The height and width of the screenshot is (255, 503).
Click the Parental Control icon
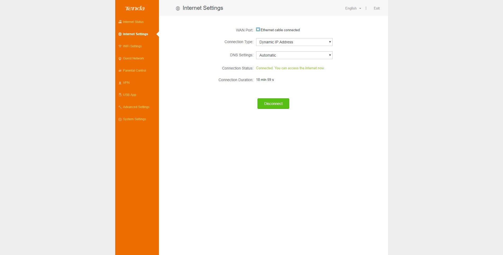120,71
